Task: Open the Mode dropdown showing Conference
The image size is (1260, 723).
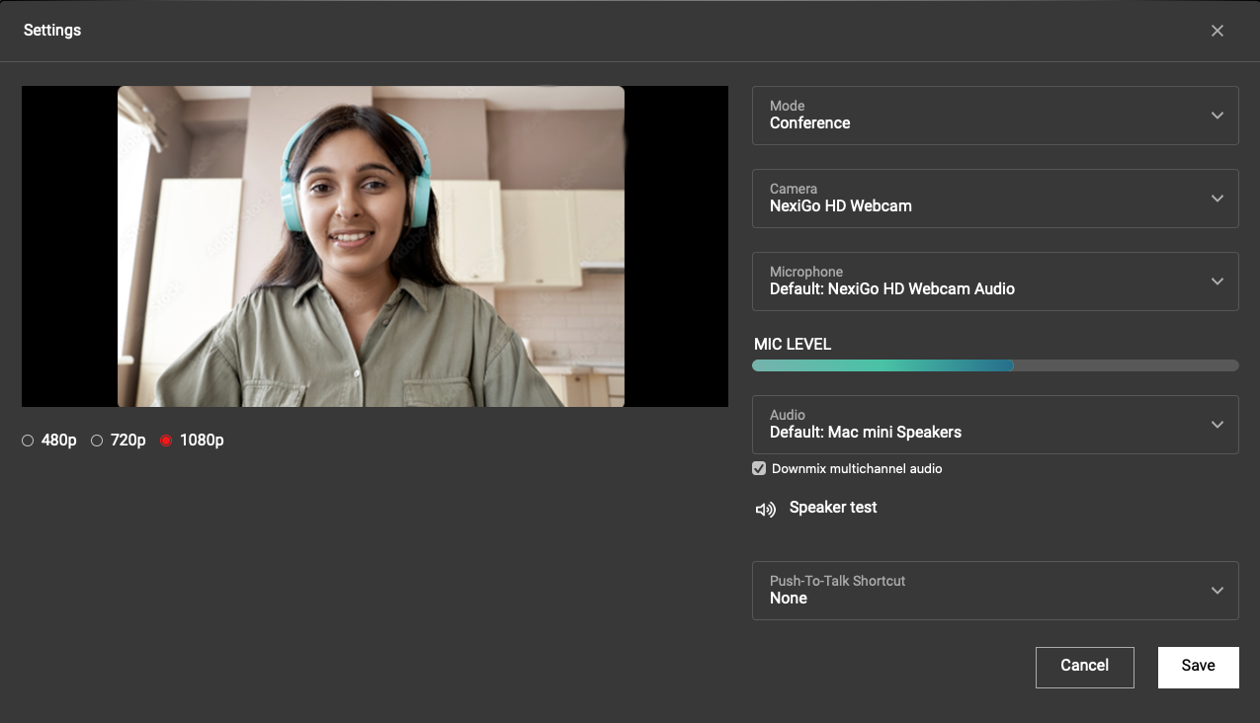Action: 995,116
